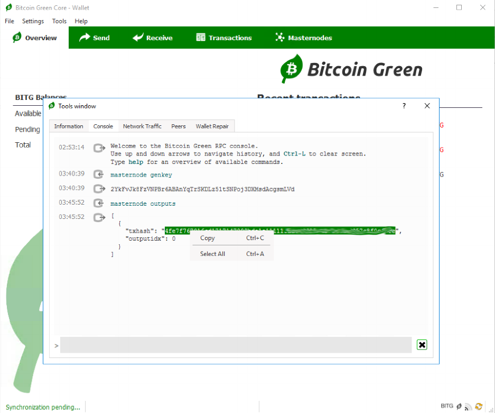495x413 pixels.
Task: Open the Receive page
Action: [153, 38]
